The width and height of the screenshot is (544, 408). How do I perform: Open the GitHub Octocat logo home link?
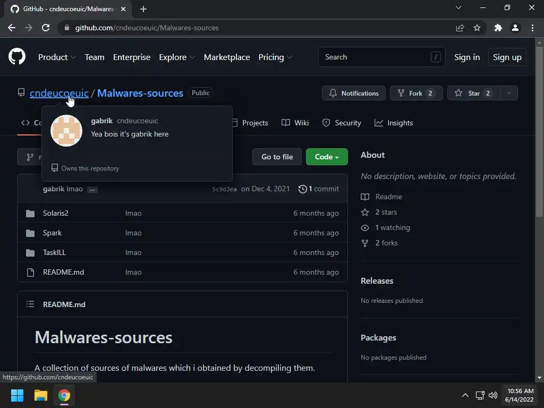point(17,56)
